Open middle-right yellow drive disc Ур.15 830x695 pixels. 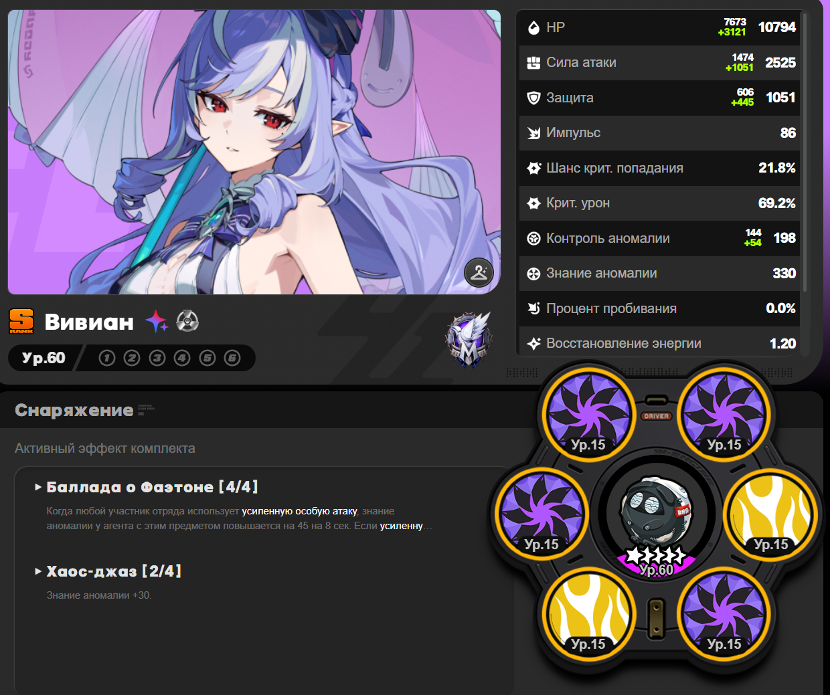(771, 513)
